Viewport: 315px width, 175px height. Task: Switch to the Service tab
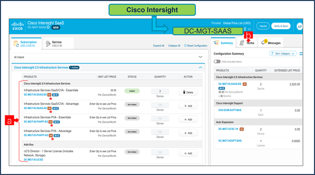(58, 44)
